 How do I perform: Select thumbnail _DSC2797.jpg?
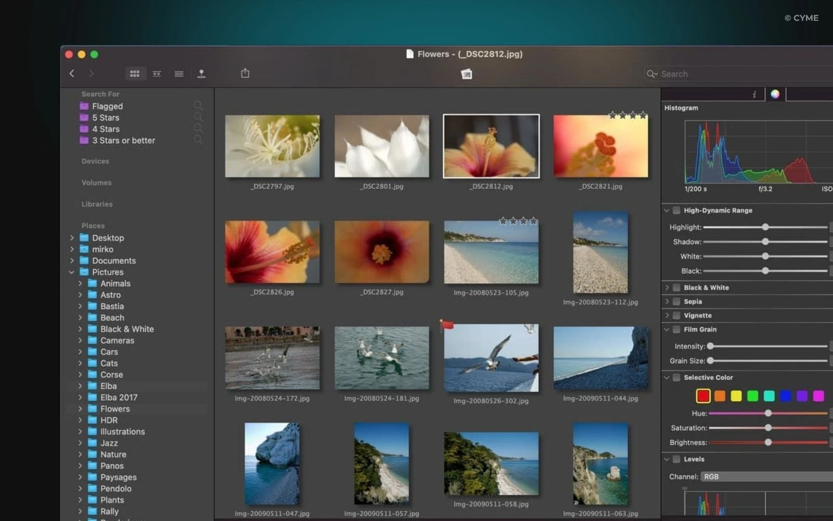click(x=272, y=146)
